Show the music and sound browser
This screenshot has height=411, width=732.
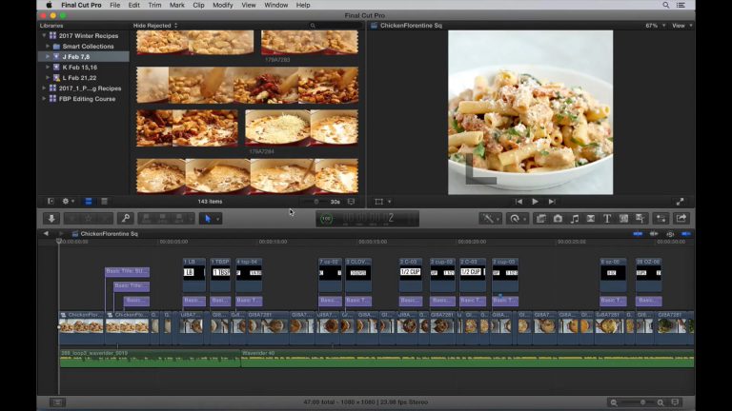(x=575, y=219)
